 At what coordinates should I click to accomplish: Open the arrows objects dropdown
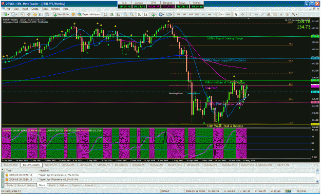(295, 14)
